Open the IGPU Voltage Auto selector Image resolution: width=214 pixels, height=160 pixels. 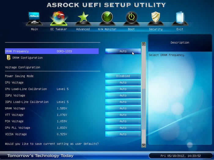(x=123, y=95)
